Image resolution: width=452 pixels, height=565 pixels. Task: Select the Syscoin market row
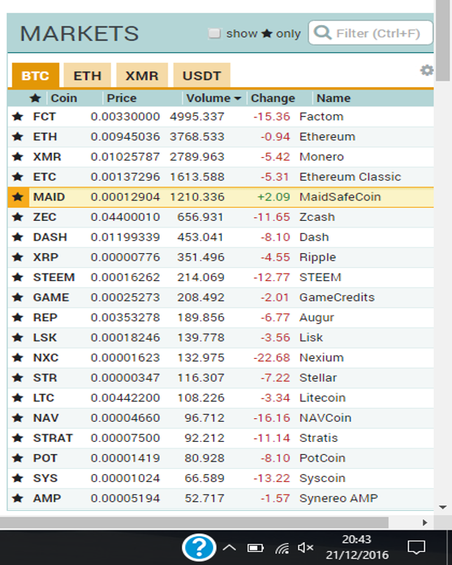point(220,478)
